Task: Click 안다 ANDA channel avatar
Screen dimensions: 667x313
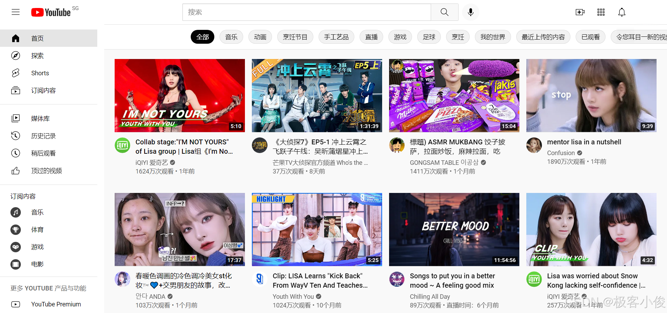Action: pyautogui.click(x=122, y=279)
